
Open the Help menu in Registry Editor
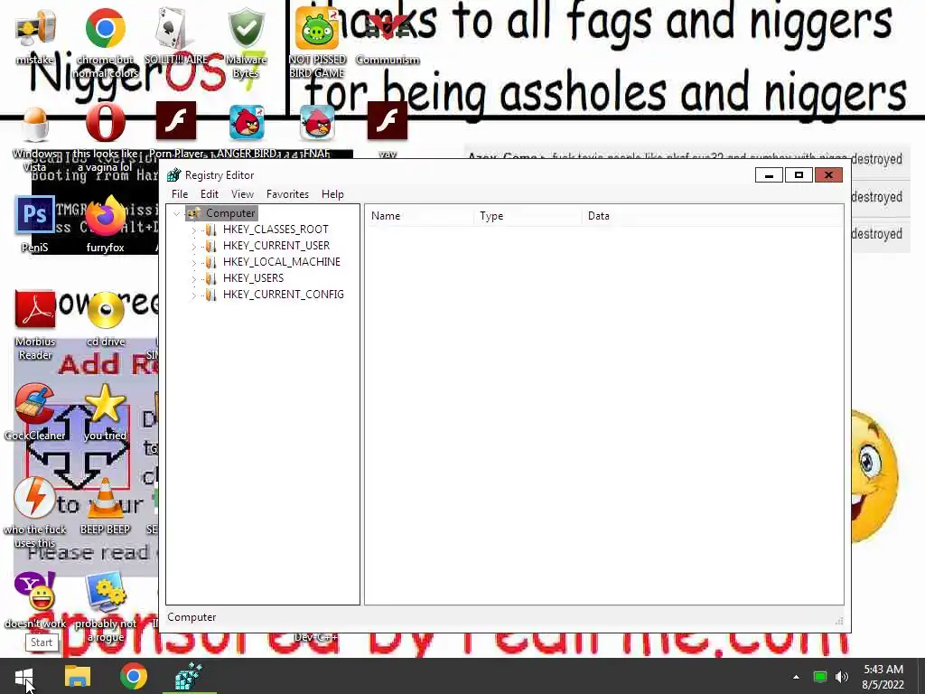coord(332,194)
